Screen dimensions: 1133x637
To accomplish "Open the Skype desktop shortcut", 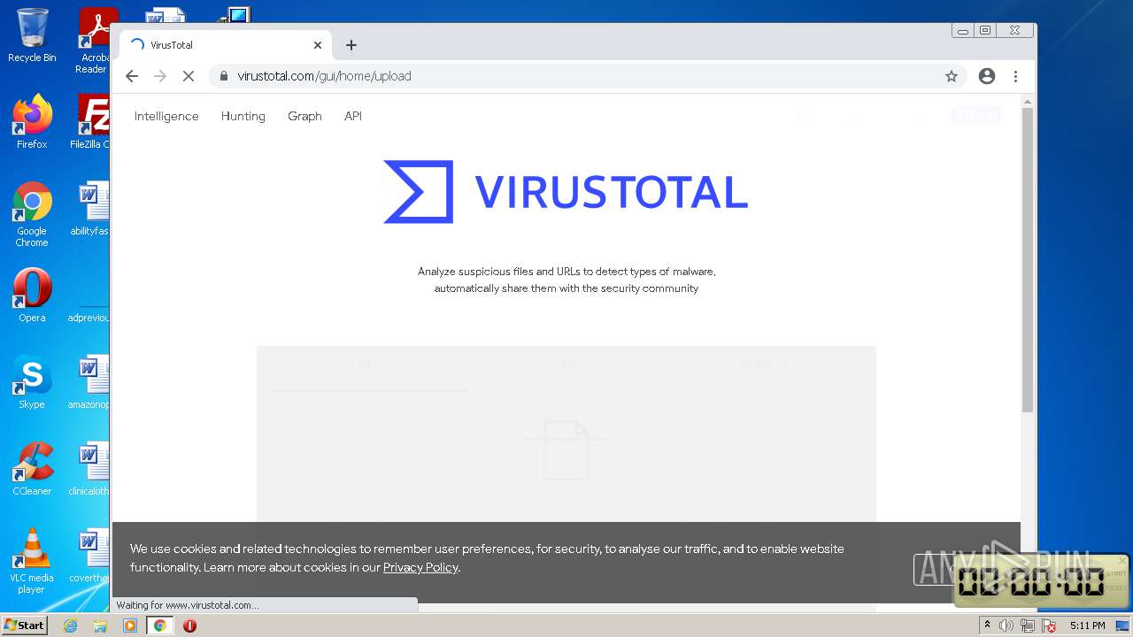I will click(32, 381).
